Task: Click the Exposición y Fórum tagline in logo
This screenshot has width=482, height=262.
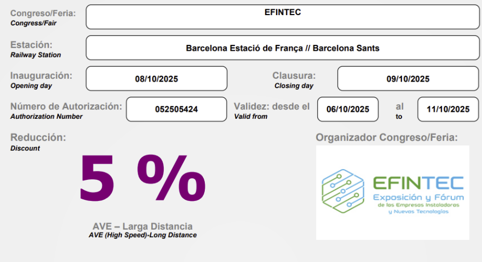Action: coord(418,198)
